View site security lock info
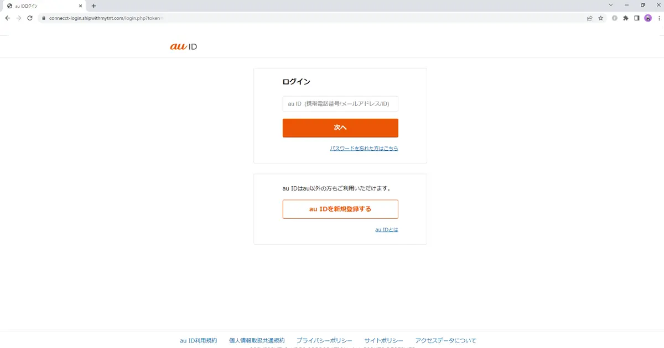Screen dimensions: 664x348 43,18
